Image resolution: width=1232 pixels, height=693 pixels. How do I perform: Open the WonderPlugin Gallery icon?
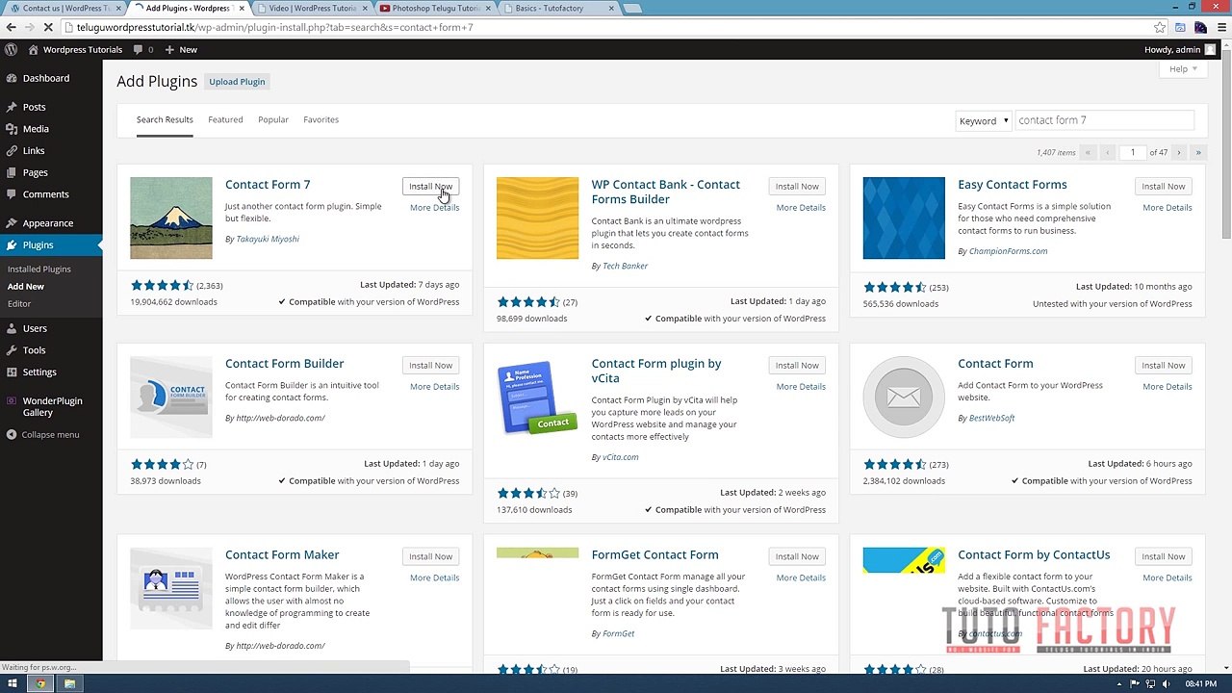click(x=12, y=401)
